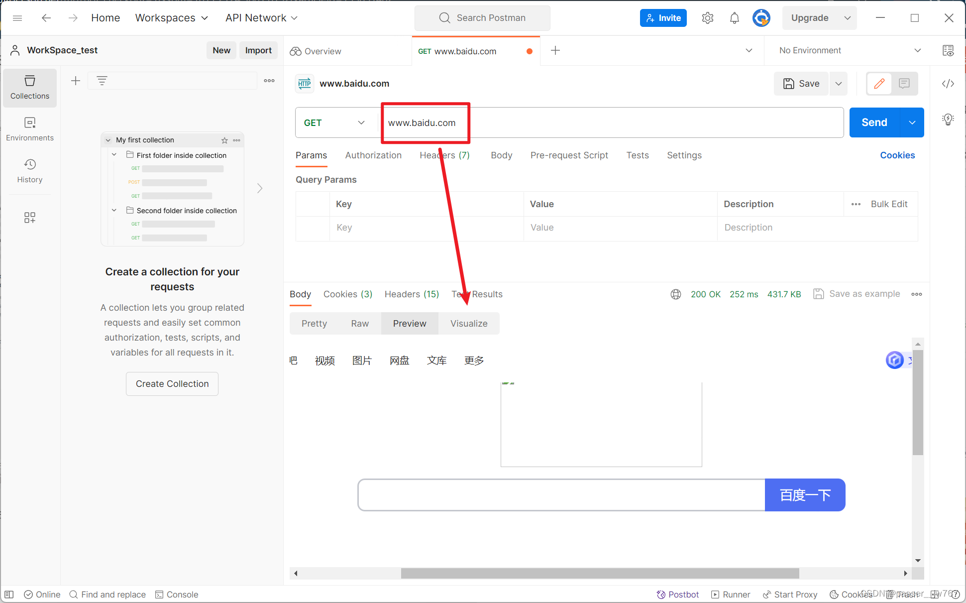Open Collections in the sidebar

[x=30, y=88]
